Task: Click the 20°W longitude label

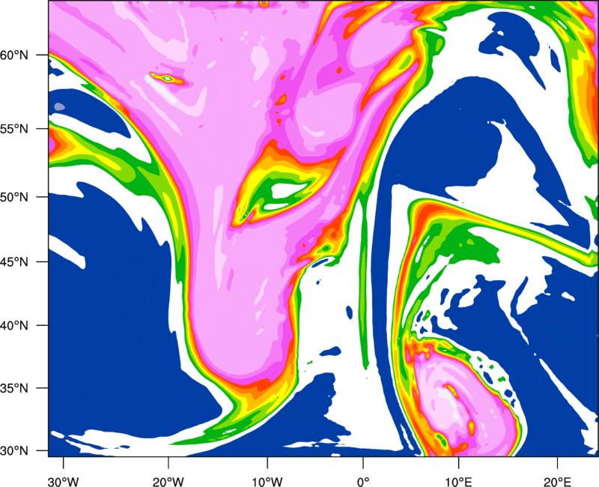Action: (168, 482)
